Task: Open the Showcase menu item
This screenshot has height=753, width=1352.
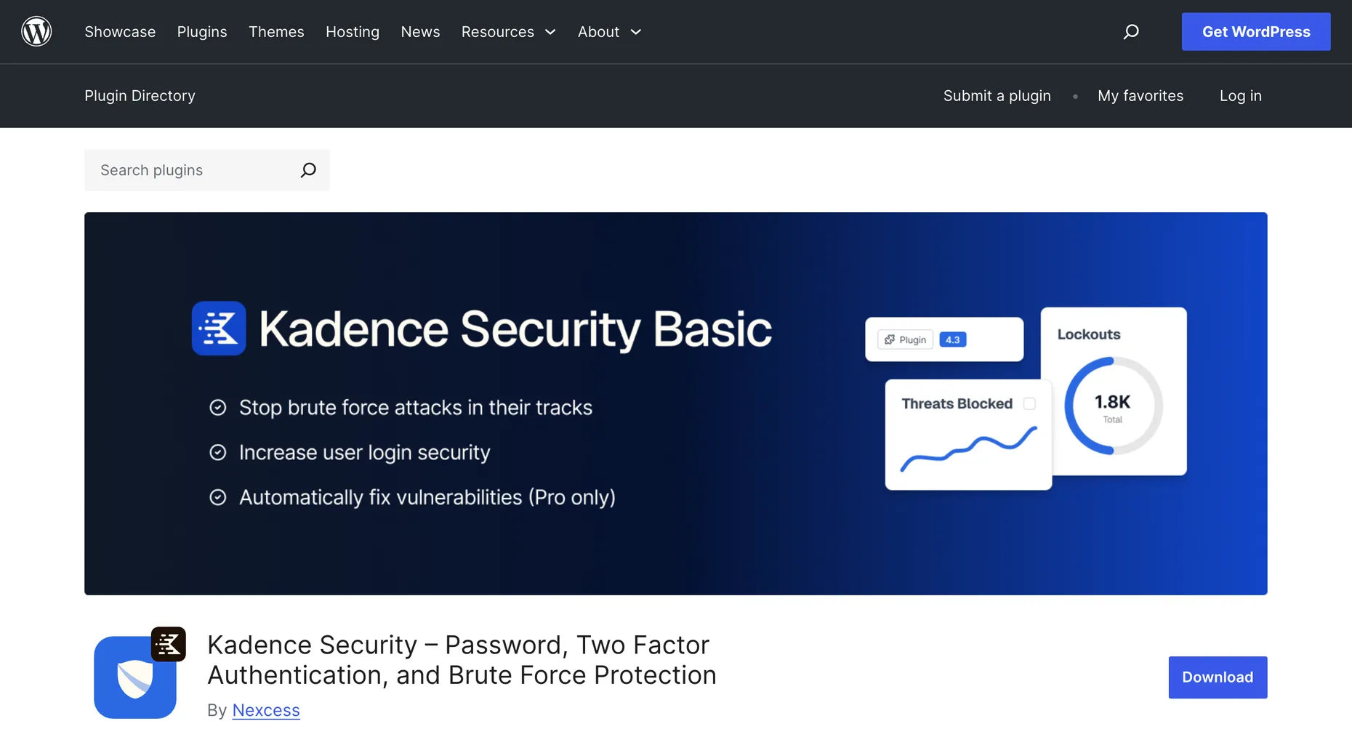Action: 120,32
